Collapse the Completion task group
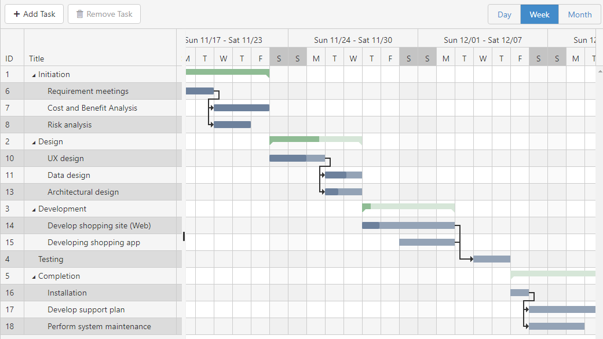 pyautogui.click(x=34, y=276)
